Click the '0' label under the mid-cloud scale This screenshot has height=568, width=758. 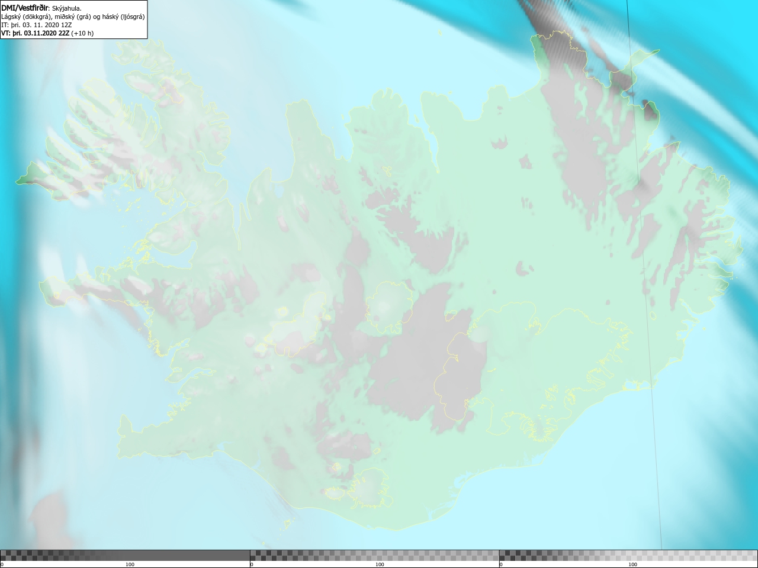[252, 564]
